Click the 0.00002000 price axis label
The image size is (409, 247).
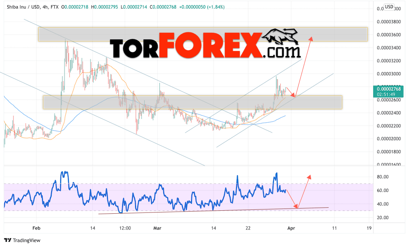pyautogui.click(x=389, y=139)
